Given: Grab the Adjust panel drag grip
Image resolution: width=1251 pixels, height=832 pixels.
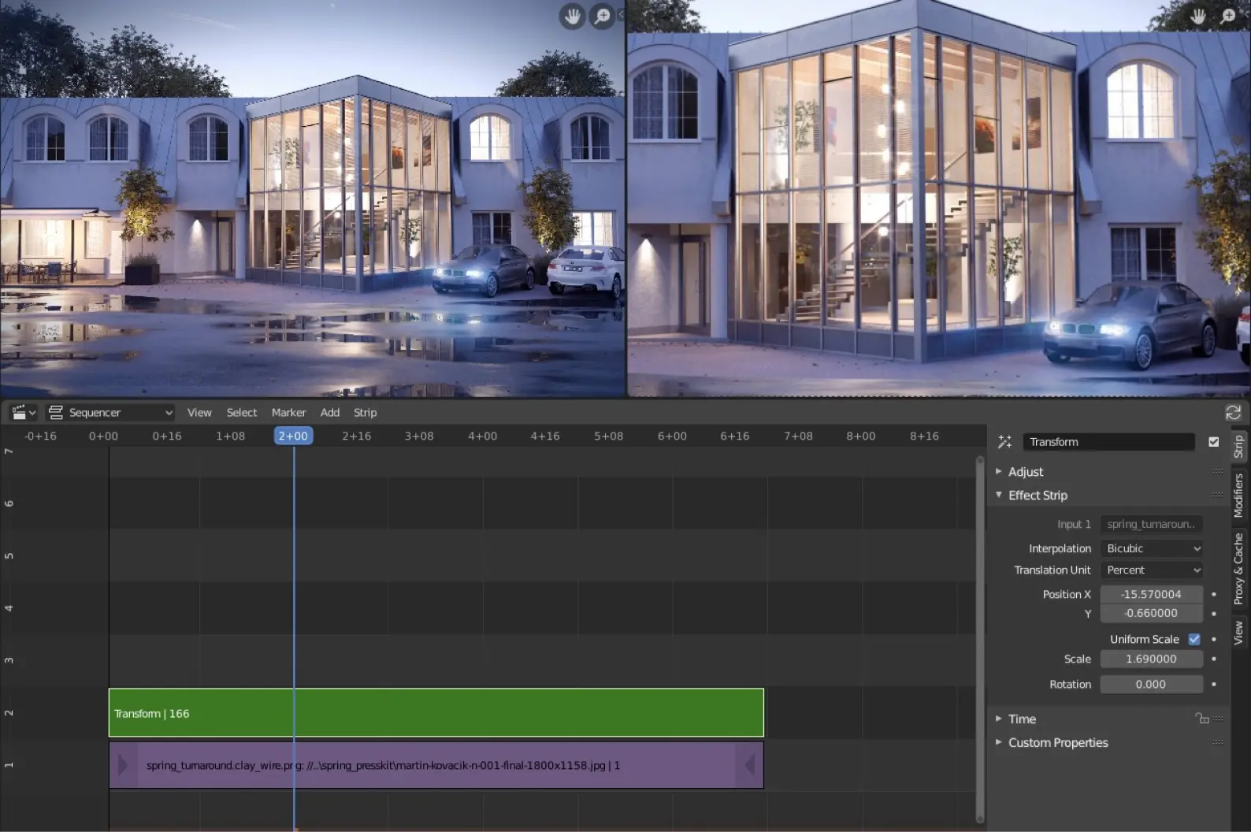Looking at the screenshot, I should [x=1218, y=471].
